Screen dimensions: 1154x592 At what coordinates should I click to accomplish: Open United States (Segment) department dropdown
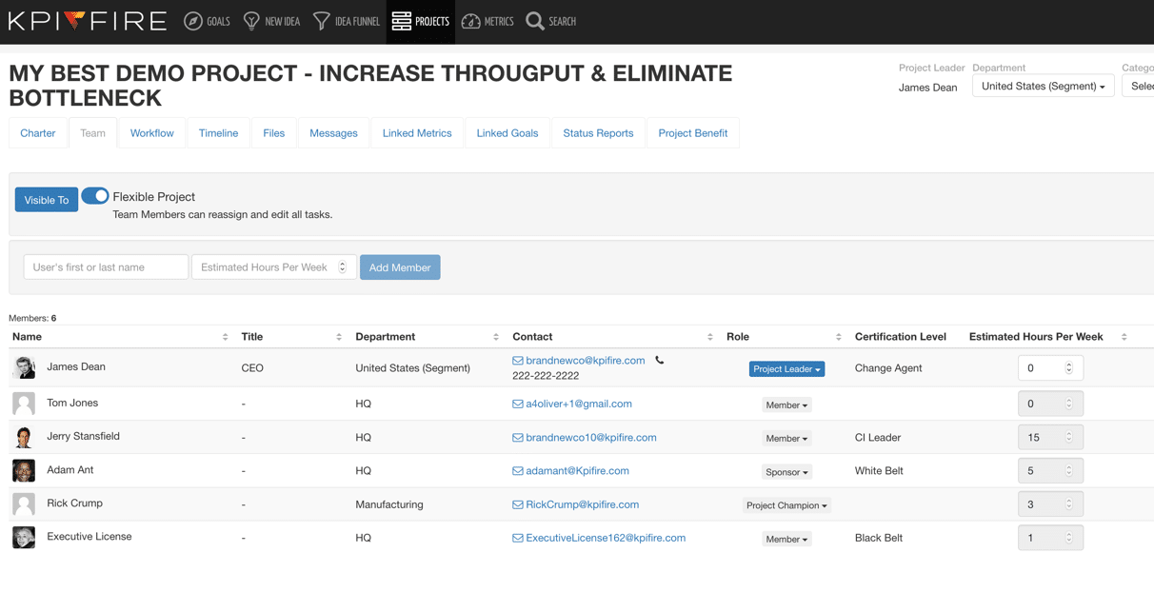coord(1043,87)
